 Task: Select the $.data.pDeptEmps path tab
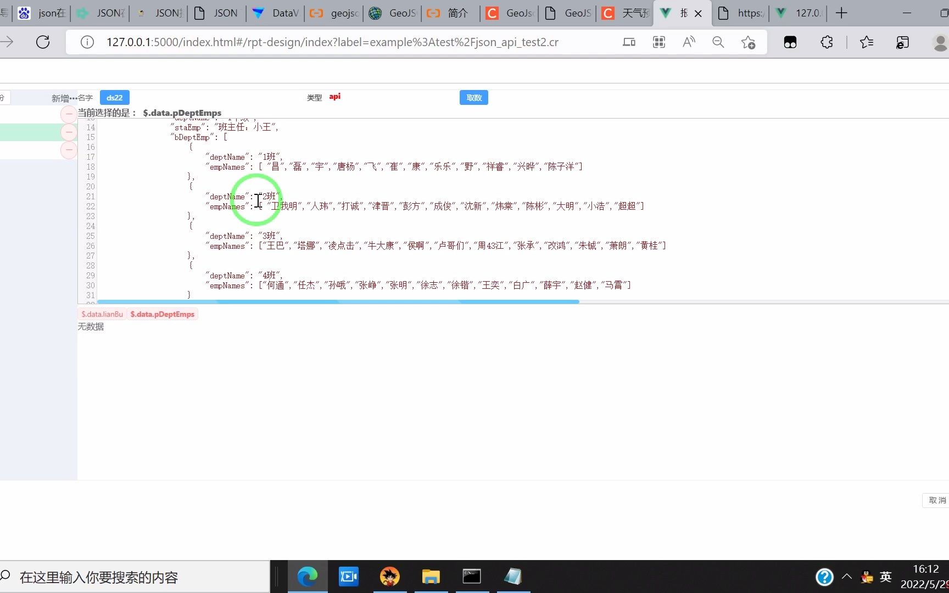[x=163, y=314]
